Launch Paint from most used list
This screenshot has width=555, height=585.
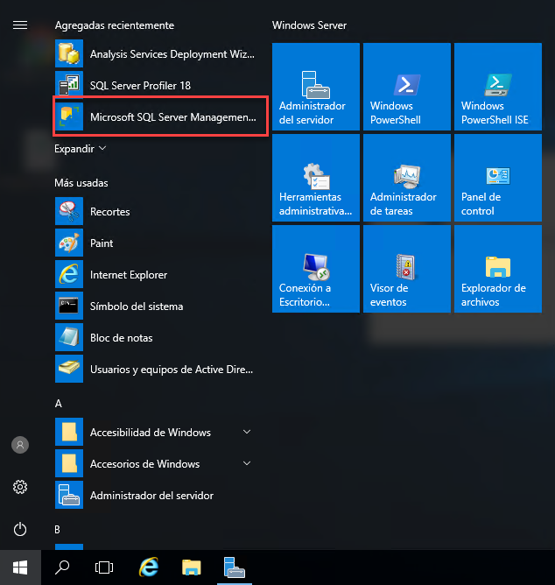click(x=155, y=243)
